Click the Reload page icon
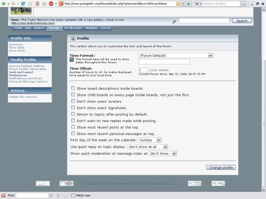 [23, 4]
